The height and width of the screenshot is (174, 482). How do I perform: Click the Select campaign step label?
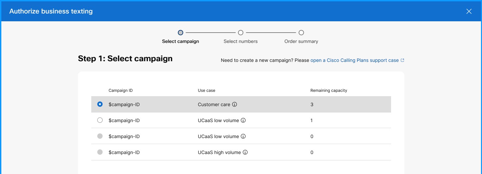tap(181, 42)
